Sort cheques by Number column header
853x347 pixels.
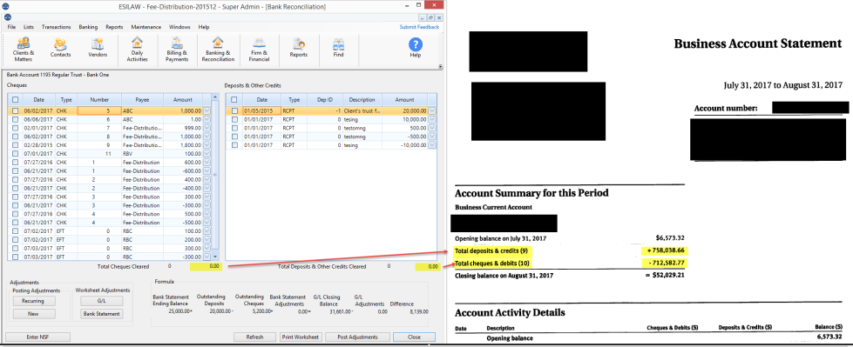pos(99,100)
